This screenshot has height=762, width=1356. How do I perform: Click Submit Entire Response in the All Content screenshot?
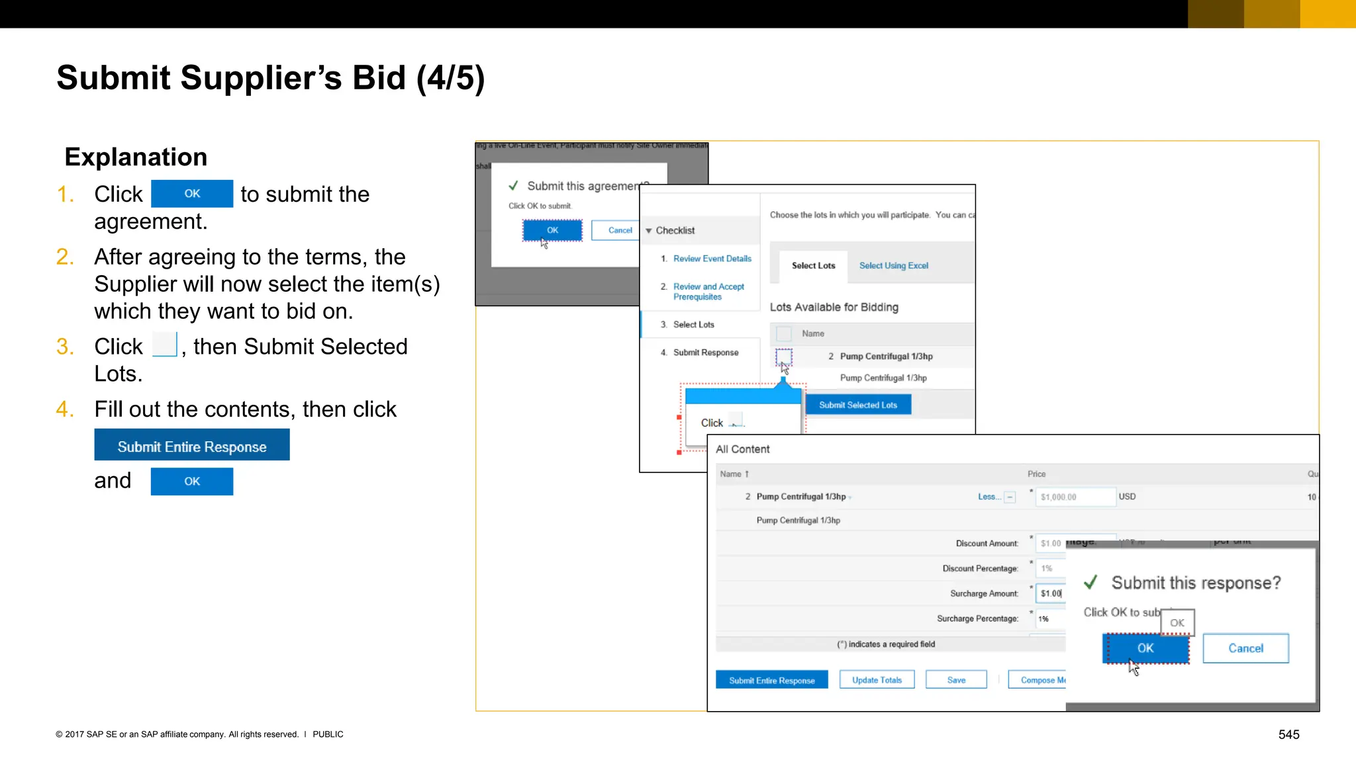(x=772, y=680)
